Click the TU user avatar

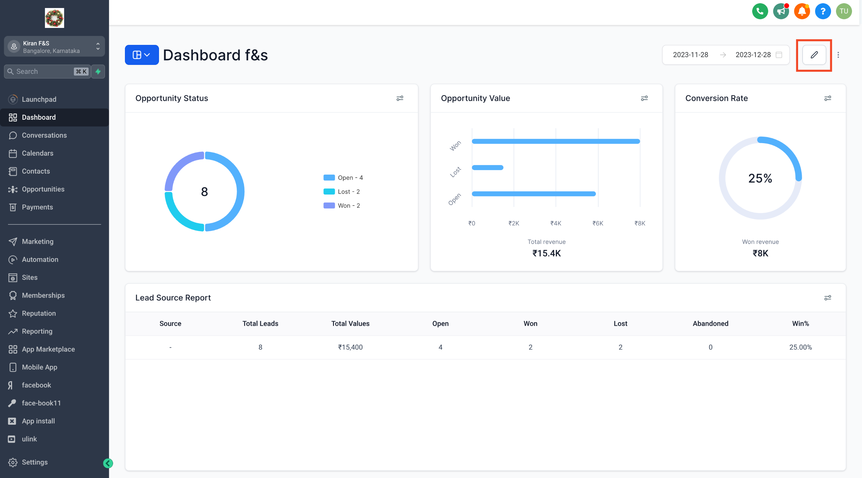click(844, 11)
